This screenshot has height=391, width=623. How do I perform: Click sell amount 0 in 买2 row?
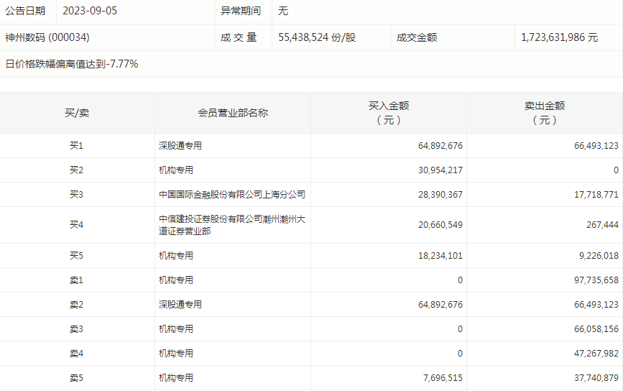pos(616,170)
